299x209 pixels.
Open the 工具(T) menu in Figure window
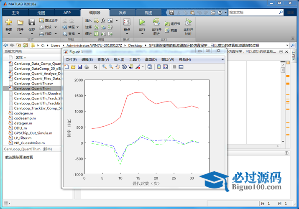(135, 59)
